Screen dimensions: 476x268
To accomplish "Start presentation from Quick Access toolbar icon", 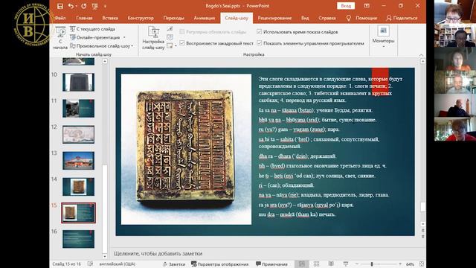I will (94, 6).
